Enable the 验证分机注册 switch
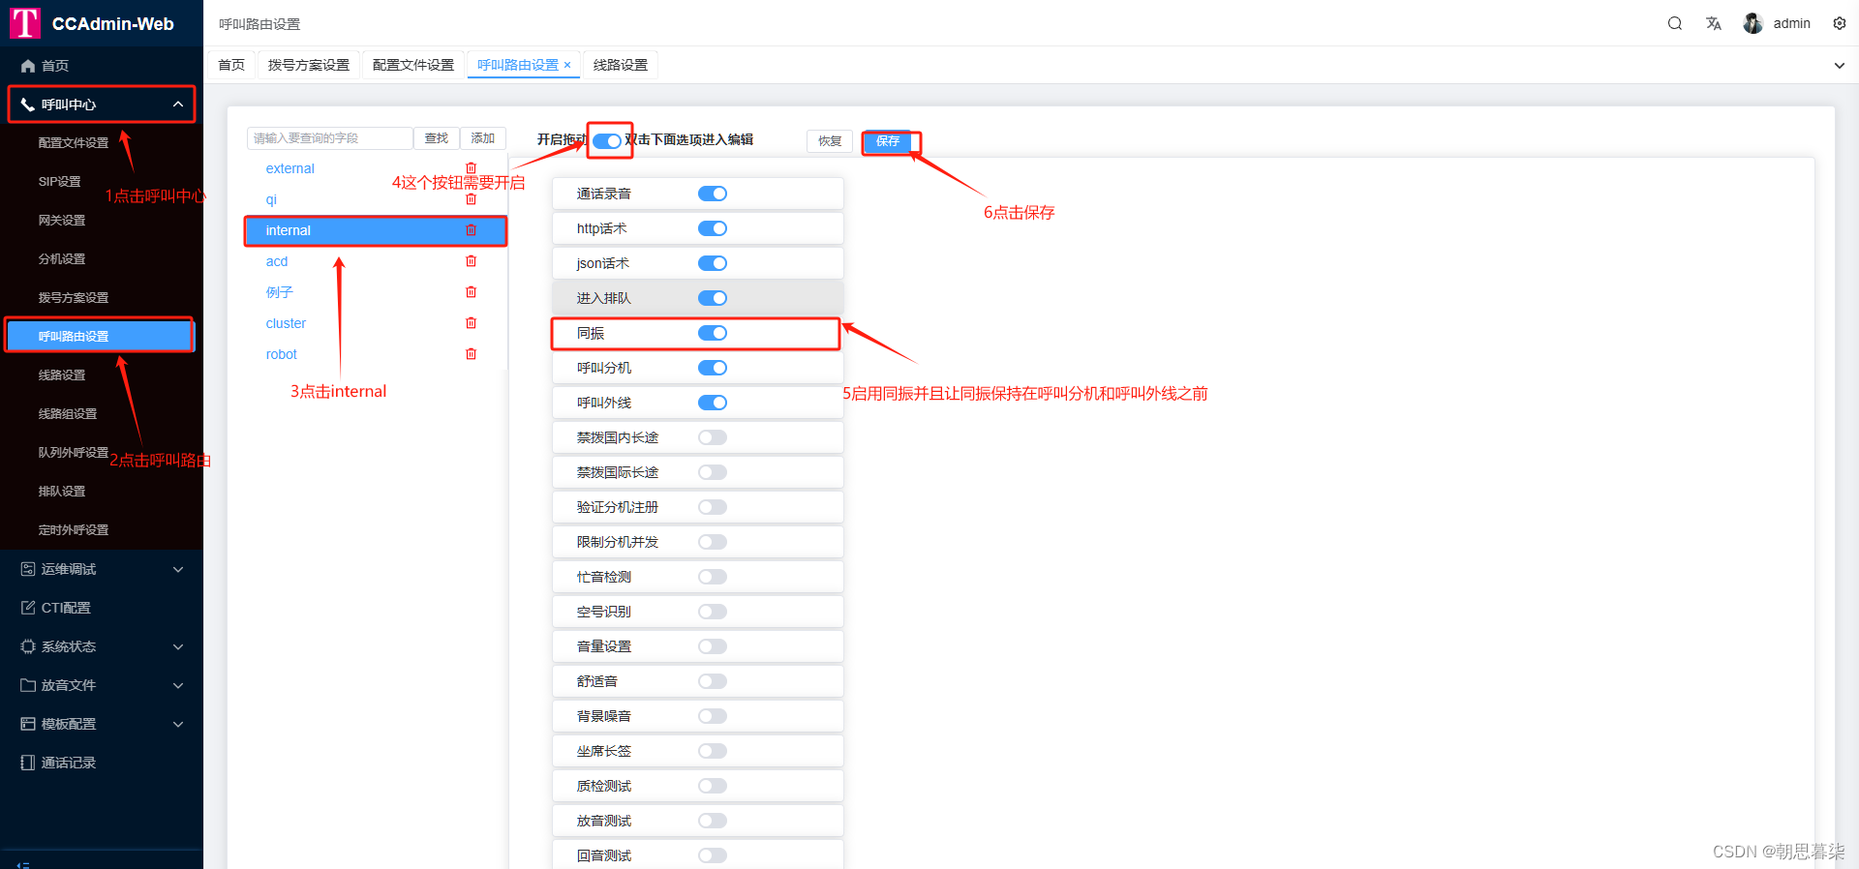The height and width of the screenshot is (869, 1859). [713, 507]
